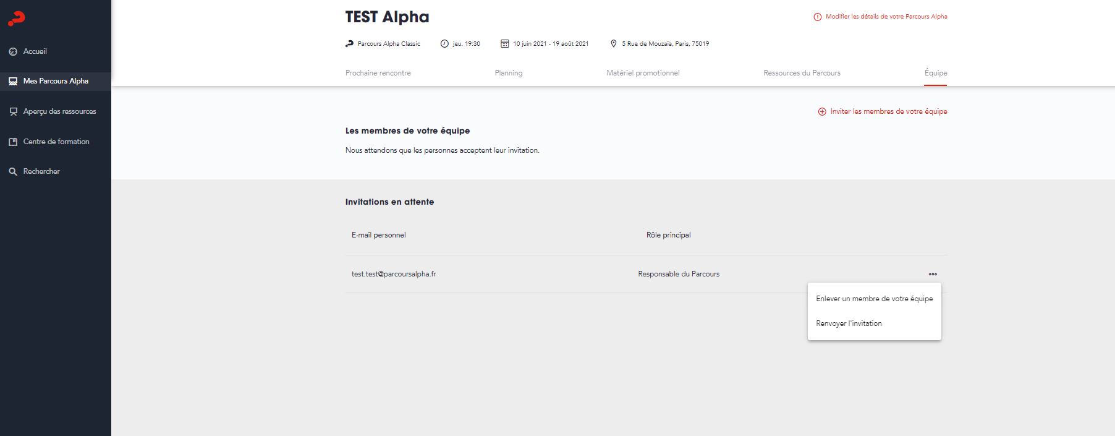Viewport: 1115px width, 436px height.
Task: Click the Les membres de votre équipe heading
Action: click(x=408, y=130)
